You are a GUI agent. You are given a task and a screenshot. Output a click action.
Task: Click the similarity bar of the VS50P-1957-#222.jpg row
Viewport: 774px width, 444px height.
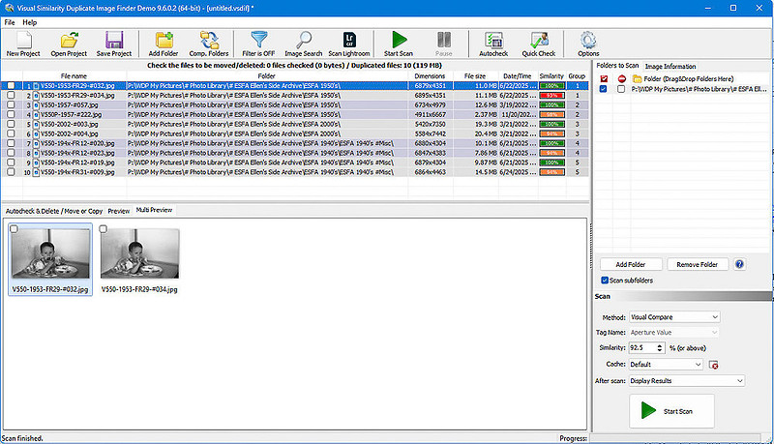point(551,114)
